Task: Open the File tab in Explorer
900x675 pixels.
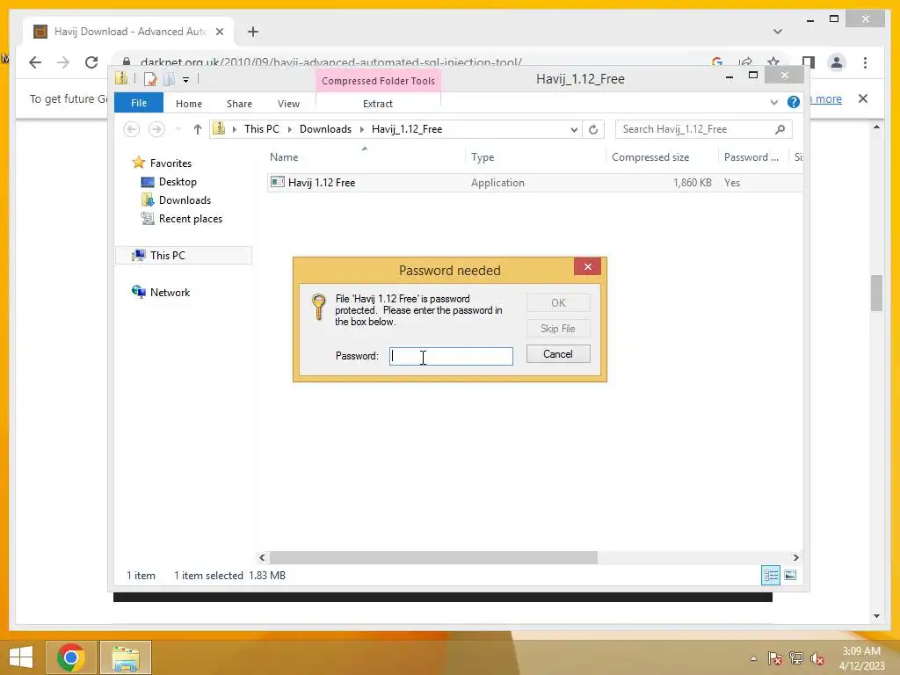Action: coord(139,104)
